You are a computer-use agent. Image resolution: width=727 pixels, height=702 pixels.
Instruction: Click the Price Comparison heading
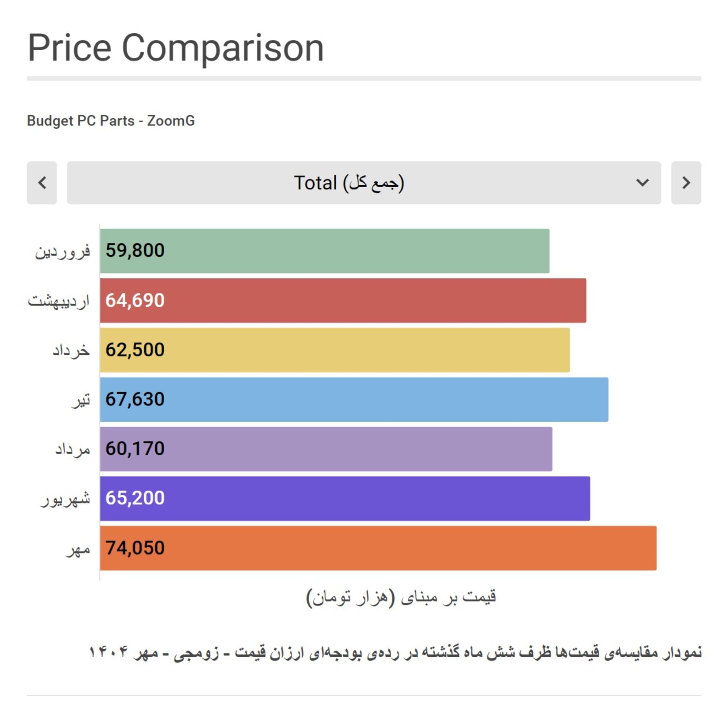[176, 48]
